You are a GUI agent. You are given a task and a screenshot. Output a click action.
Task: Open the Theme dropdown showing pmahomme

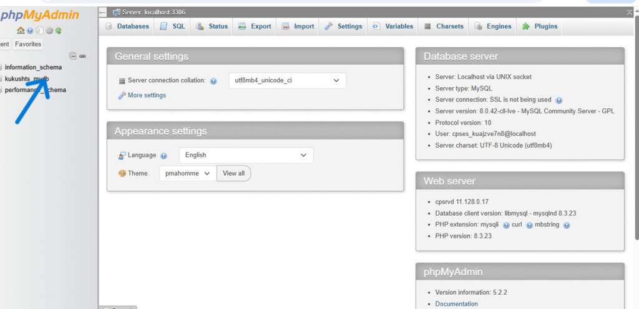[x=188, y=173]
